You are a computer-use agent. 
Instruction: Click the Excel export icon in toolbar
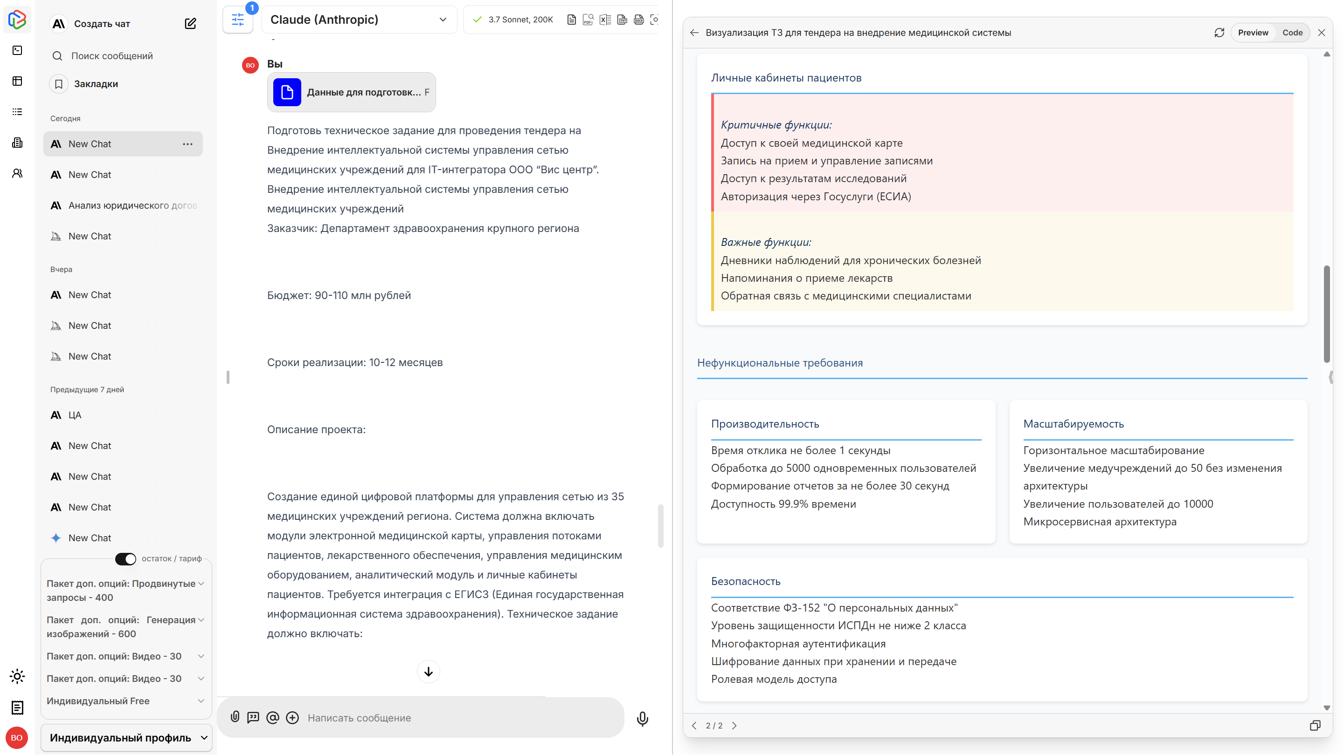pyautogui.click(x=605, y=20)
